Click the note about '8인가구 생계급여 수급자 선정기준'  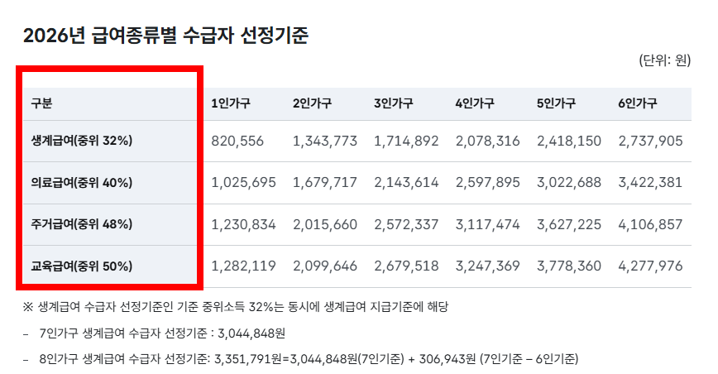point(309,359)
